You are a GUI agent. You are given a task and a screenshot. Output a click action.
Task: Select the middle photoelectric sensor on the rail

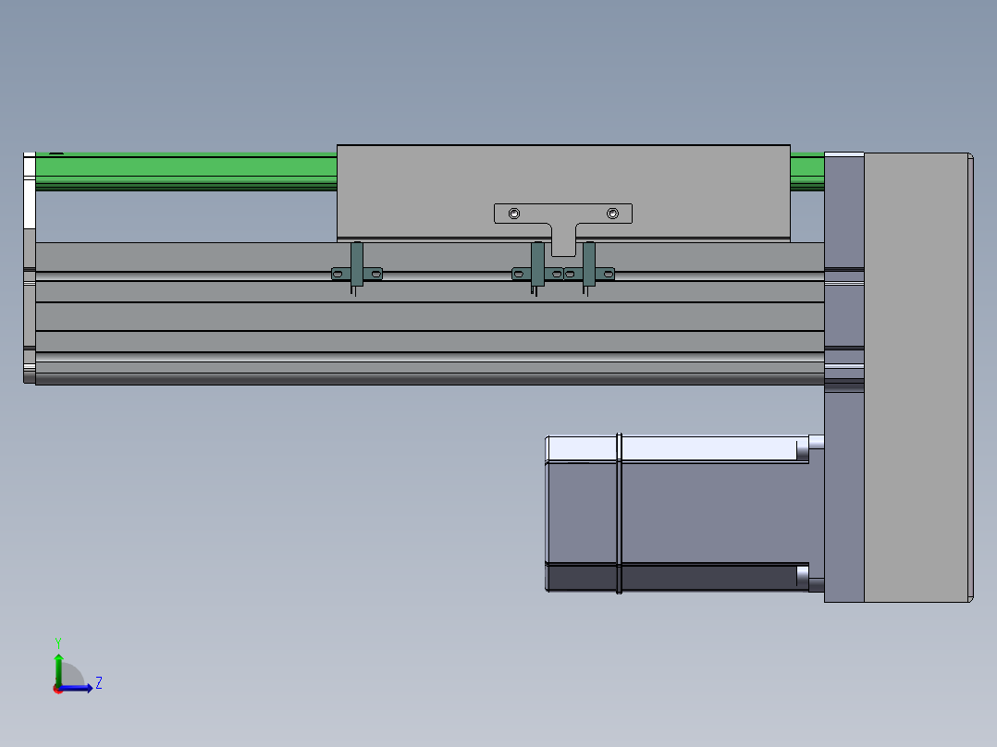pos(537,270)
